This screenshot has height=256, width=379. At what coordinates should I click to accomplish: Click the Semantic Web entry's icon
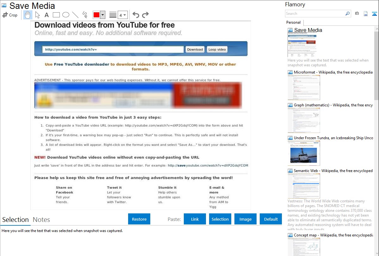pos(290,171)
